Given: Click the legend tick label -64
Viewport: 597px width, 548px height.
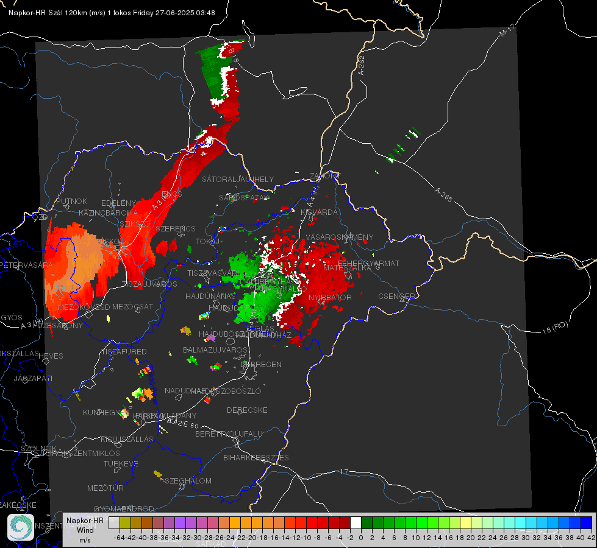Looking at the screenshot, I should click(x=120, y=538).
